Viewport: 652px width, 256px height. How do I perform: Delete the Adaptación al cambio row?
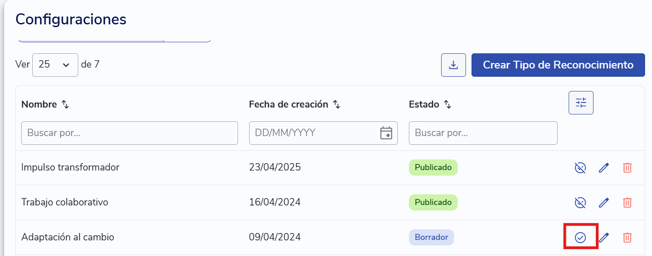click(x=627, y=238)
